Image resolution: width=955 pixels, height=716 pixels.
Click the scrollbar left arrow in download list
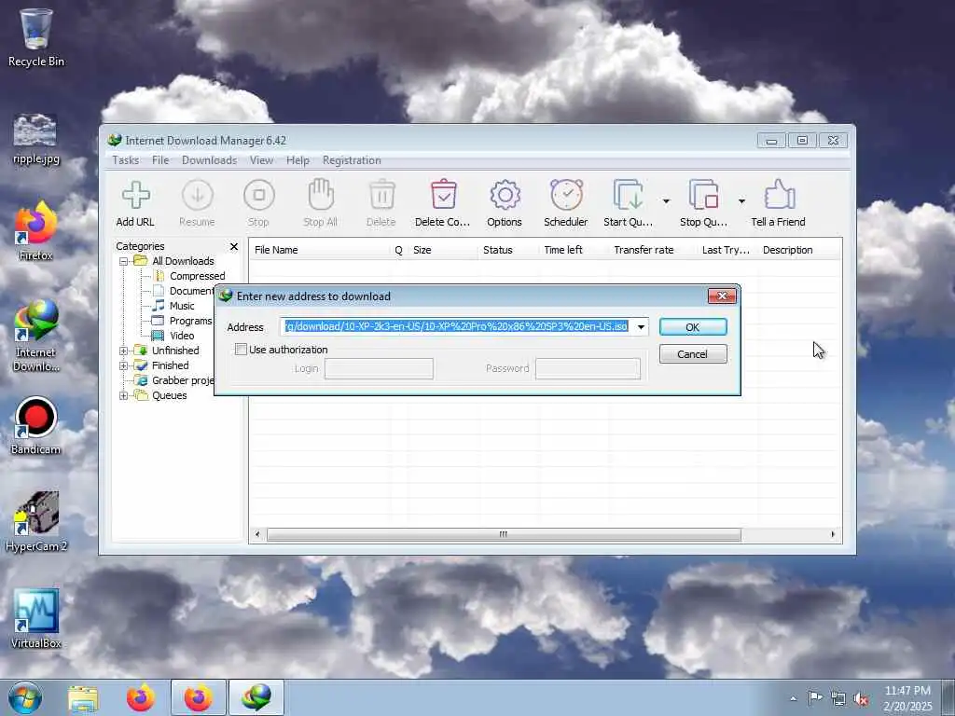pyautogui.click(x=257, y=534)
